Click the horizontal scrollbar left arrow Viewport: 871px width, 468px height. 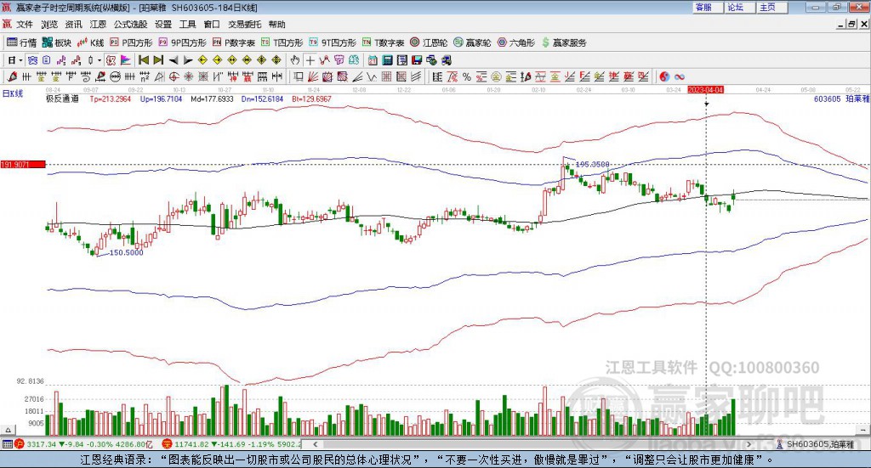(316, 444)
